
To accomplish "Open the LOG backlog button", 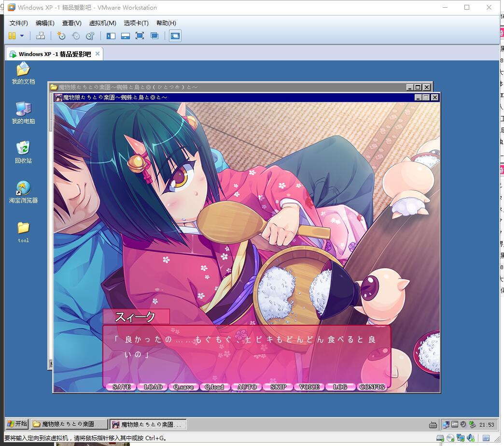I will (x=340, y=387).
